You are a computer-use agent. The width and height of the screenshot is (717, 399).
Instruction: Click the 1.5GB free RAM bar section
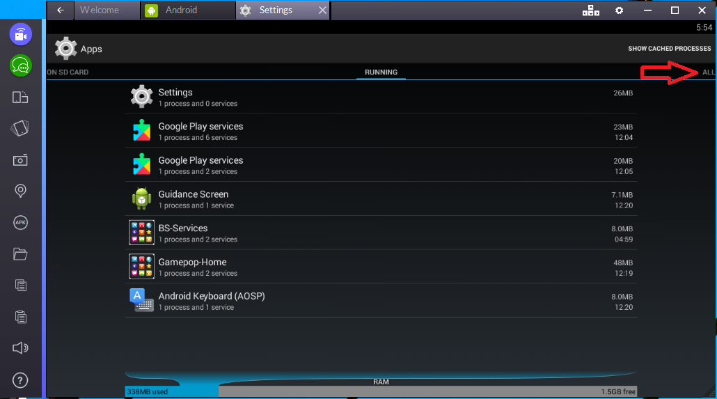(x=427, y=391)
